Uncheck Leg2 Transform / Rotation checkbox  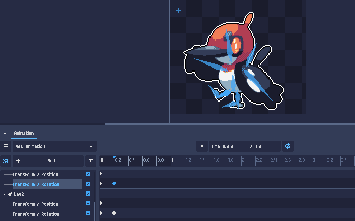click(88, 213)
